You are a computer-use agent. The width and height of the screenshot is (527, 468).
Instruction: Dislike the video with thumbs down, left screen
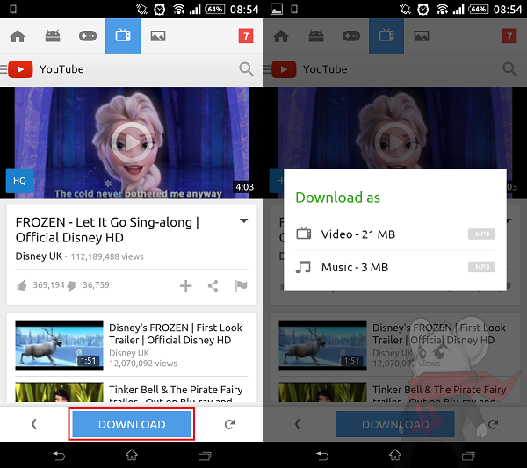[72, 286]
